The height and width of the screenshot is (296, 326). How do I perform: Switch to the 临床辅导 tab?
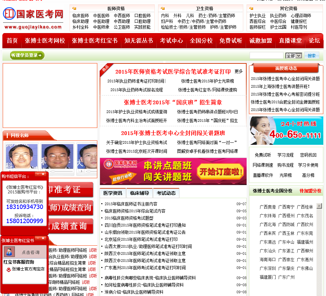point(140,193)
